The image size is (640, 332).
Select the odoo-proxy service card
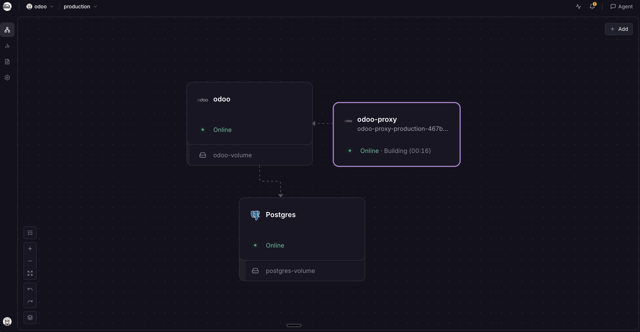[396, 134]
